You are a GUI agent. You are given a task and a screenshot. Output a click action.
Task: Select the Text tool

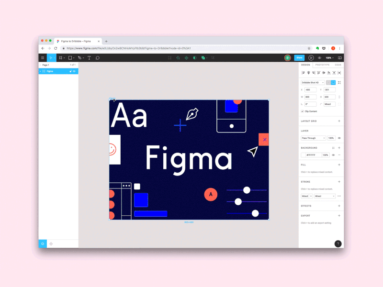(x=89, y=57)
